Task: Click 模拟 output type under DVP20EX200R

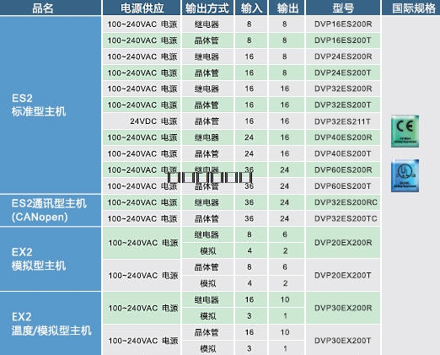Action: pyautogui.click(x=208, y=251)
